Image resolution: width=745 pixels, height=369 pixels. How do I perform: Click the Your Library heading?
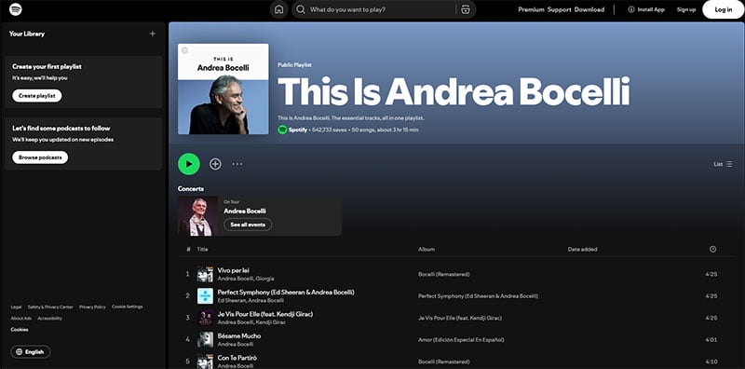[27, 34]
